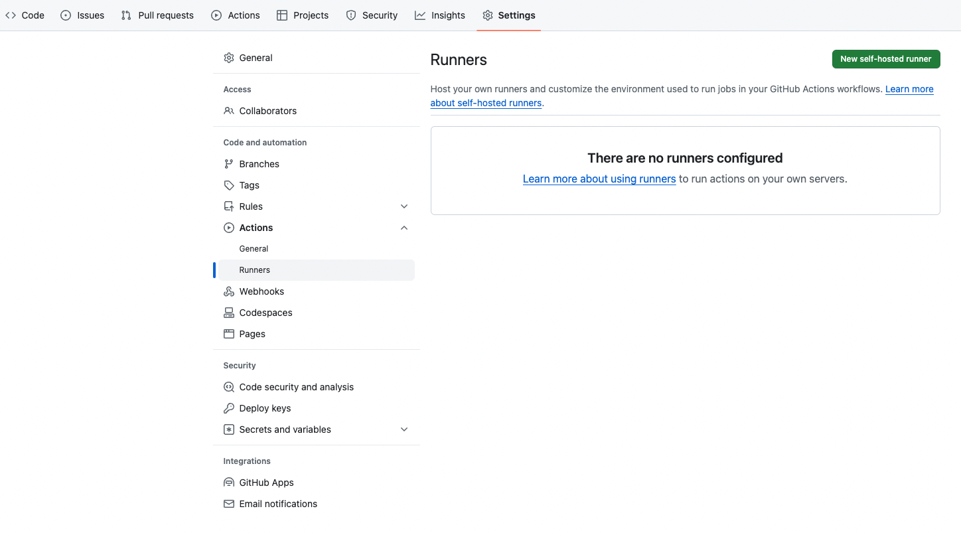
Task: Click the Projects table icon
Action: pyautogui.click(x=282, y=15)
